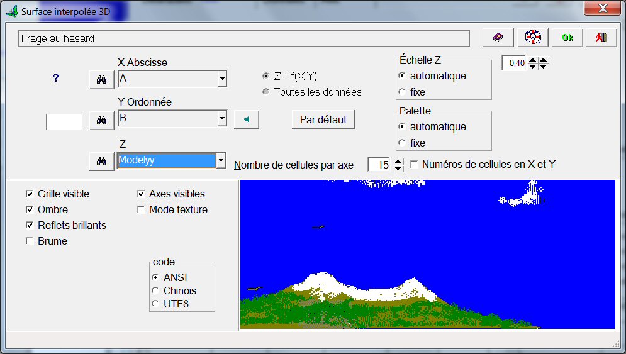
Task: Open the Y Ordonnée dropdown
Action: point(222,119)
